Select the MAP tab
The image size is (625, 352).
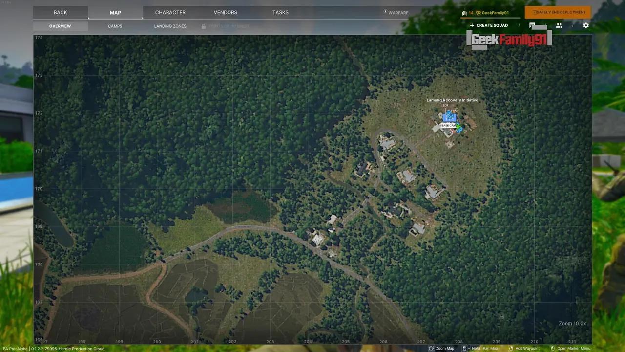[x=115, y=12]
